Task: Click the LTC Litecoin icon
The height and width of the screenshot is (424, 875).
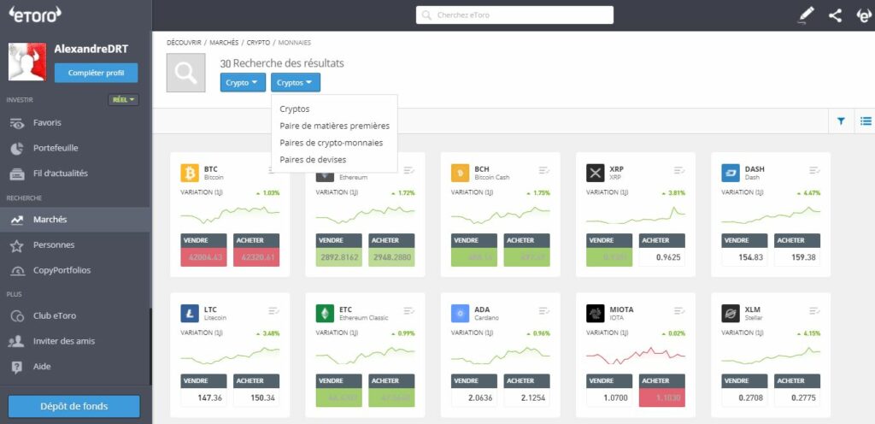Action: [190, 314]
